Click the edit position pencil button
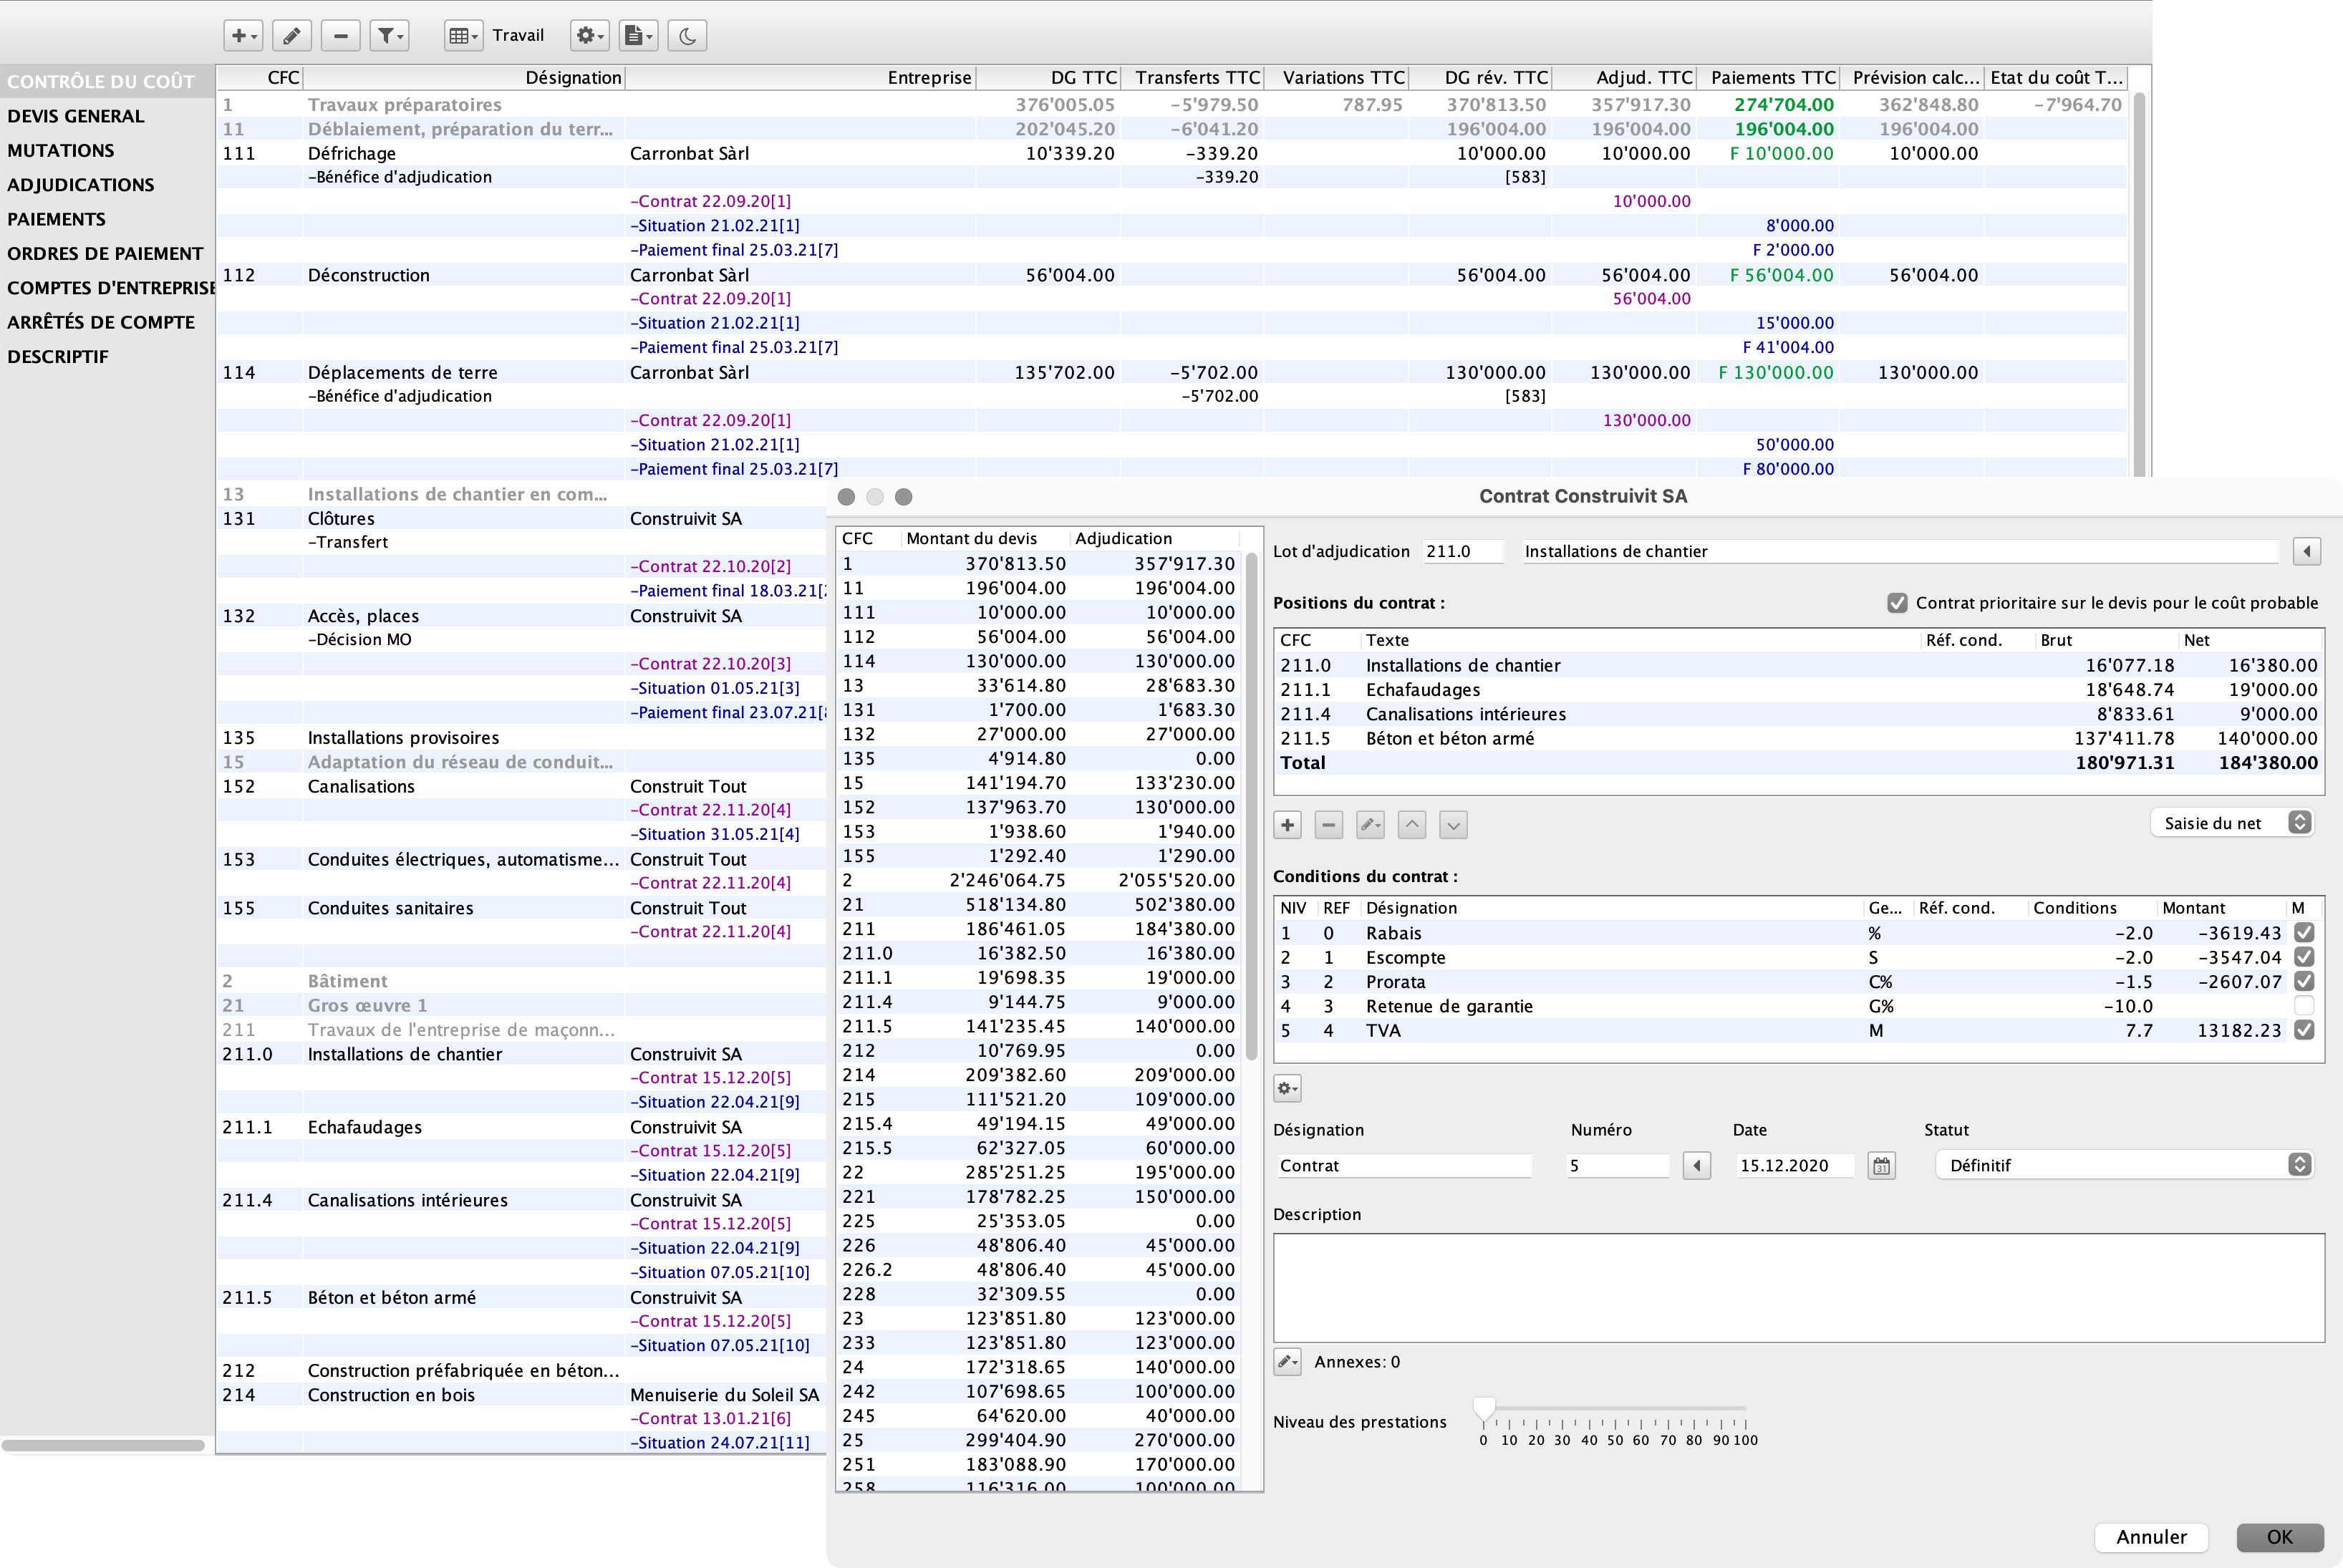The image size is (2343, 1568). pos(1370,825)
